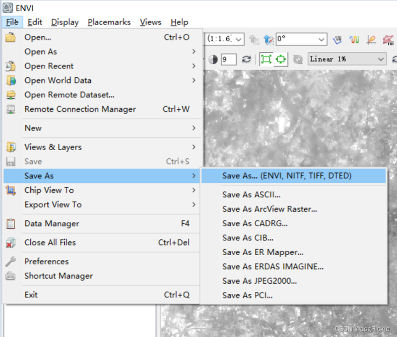Click the sharpen value field showing 9
This screenshot has height=337, width=397.
pos(229,60)
